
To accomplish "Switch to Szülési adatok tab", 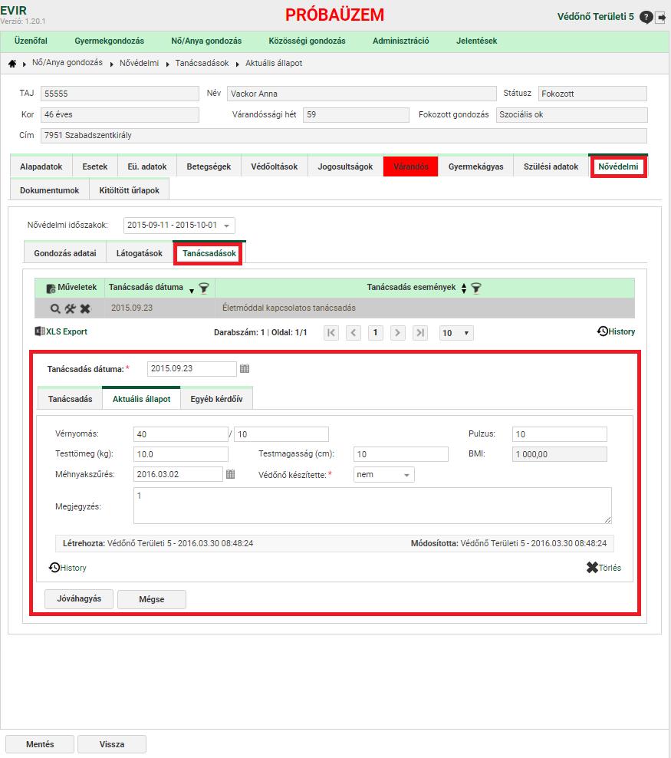I will 551,166.
